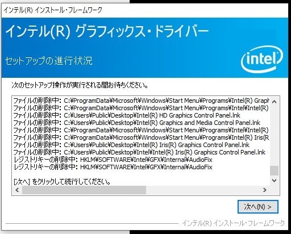
Task: Select the Graphics and Media Control Panel.lnk line
Action: [136, 123]
